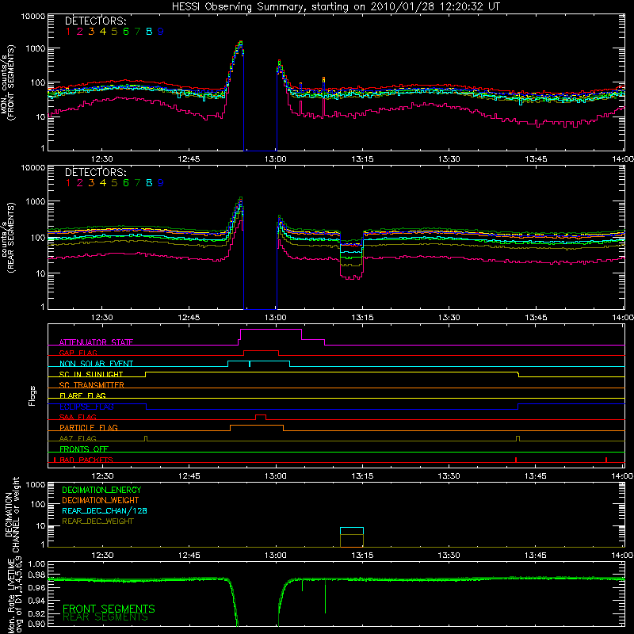Click detector number 9 in front segments legend
The height and width of the screenshot is (634, 634).
pyautogui.click(x=161, y=32)
